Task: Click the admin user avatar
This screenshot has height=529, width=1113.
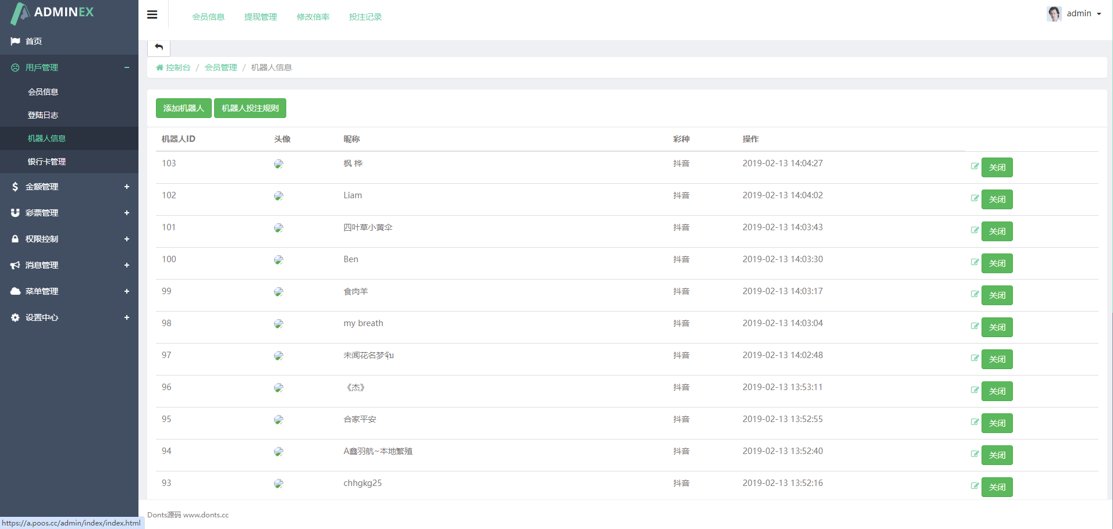Action: [x=1054, y=13]
